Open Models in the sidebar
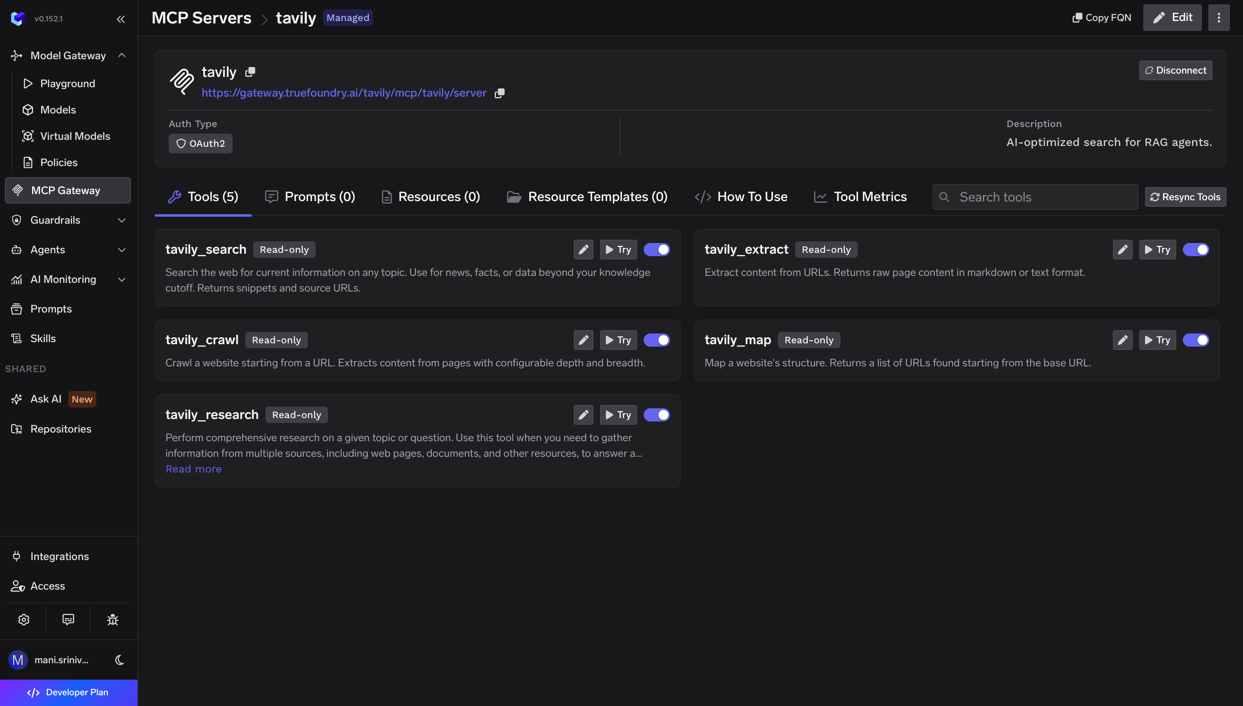The width and height of the screenshot is (1243, 706). [58, 110]
